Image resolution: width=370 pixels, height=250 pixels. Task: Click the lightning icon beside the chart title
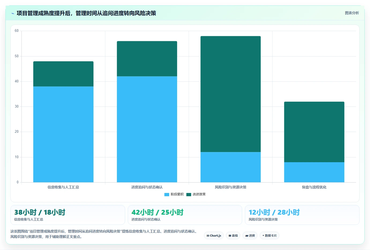click(13, 13)
